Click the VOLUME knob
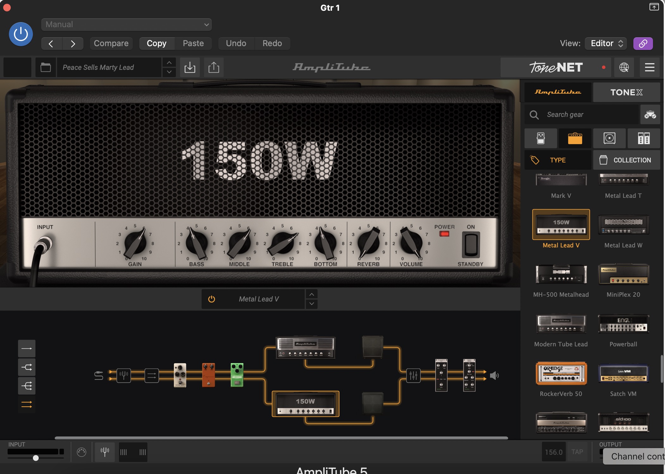The height and width of the screenshot is (474, 665). click(x=411, y=243)
